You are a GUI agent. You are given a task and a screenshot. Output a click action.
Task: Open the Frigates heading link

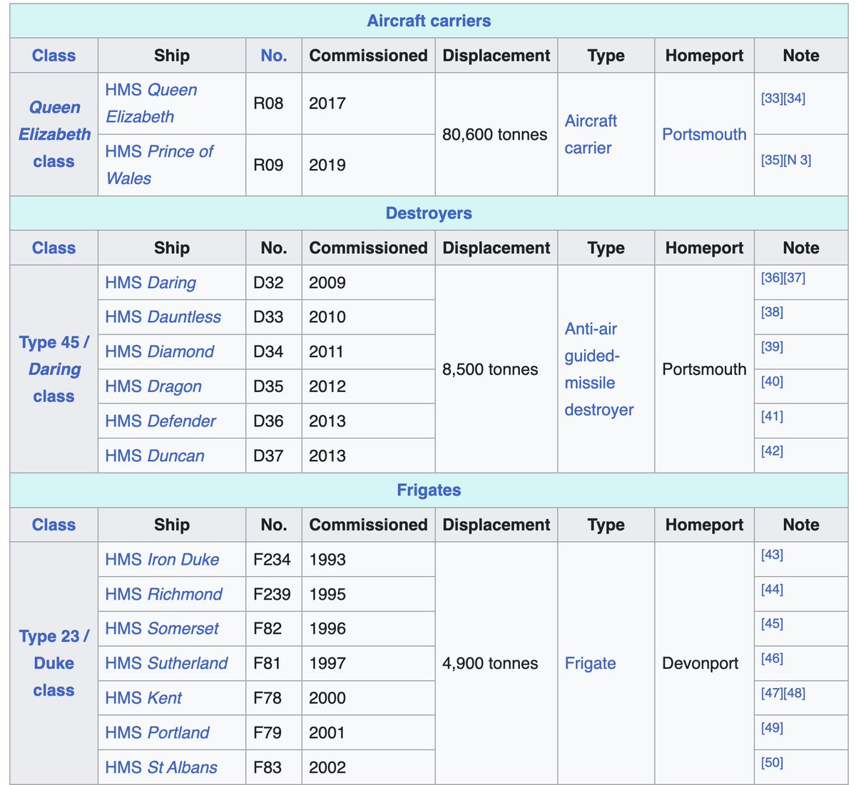tap(429, 490)
